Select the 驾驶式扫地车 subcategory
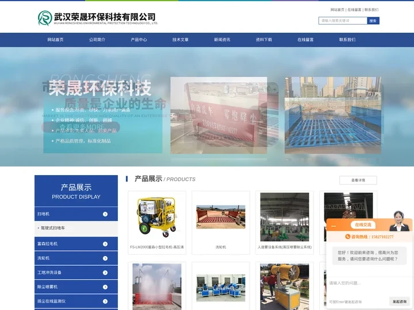 coord(53,228)
